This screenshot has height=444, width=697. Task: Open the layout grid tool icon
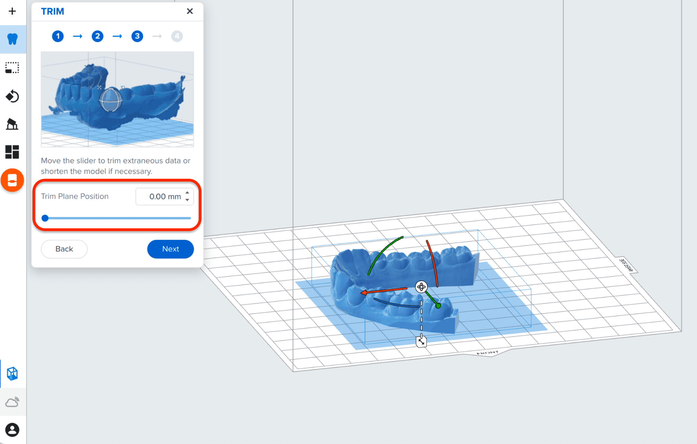click(12, 152)
